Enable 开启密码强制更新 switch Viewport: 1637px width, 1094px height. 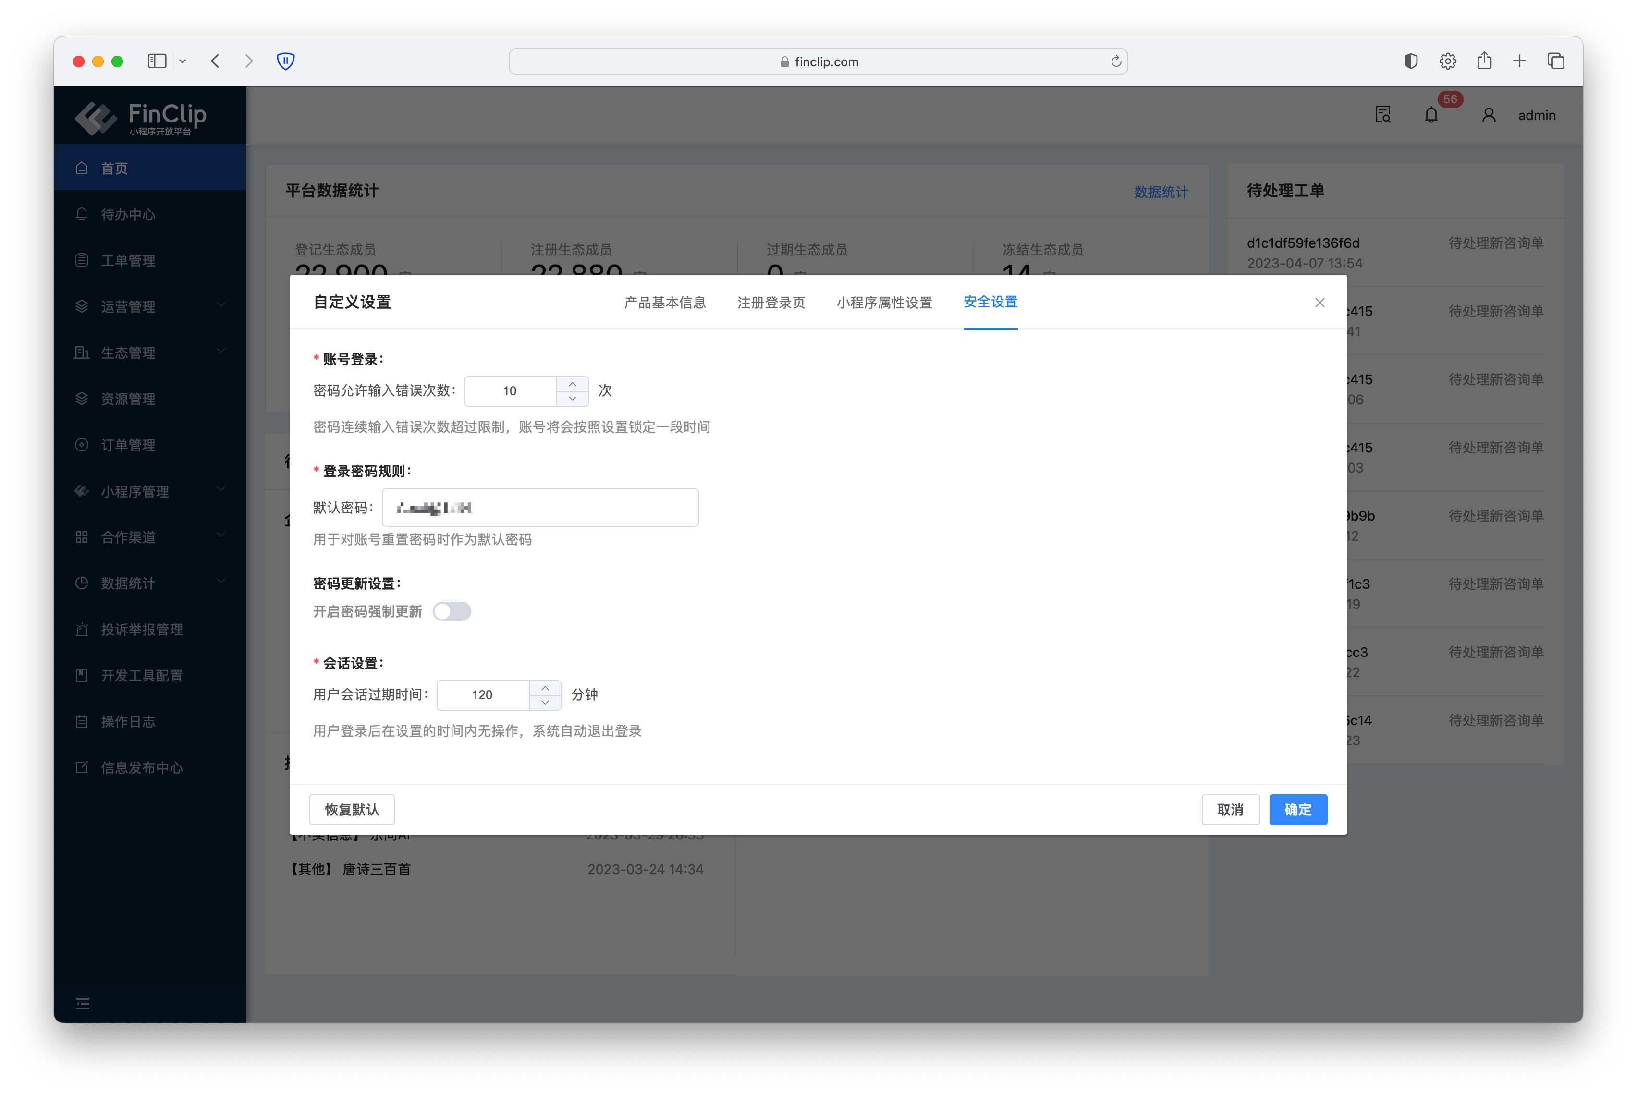click(x=452, y=611)
